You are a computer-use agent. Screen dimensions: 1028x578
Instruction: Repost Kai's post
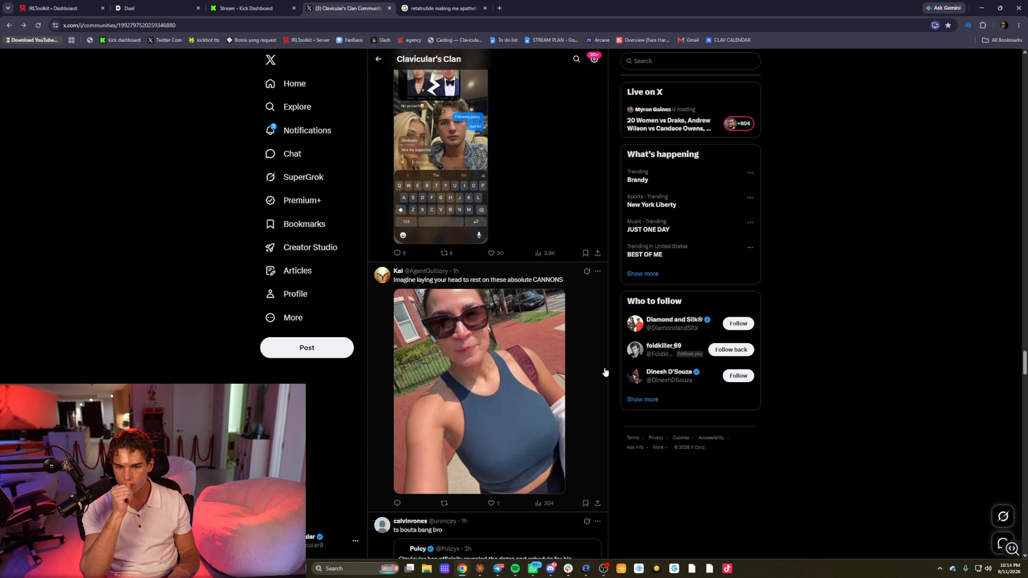coord(444,503)
